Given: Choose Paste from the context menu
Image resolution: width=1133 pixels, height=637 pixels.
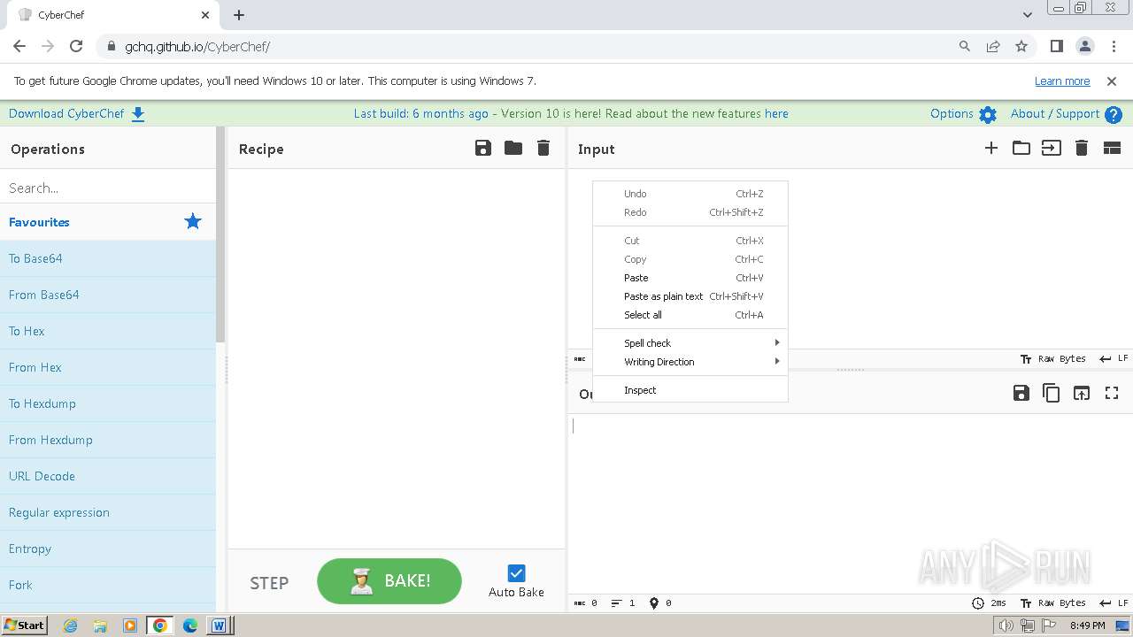Looking at the screenshot, I should tap(690, 278).
